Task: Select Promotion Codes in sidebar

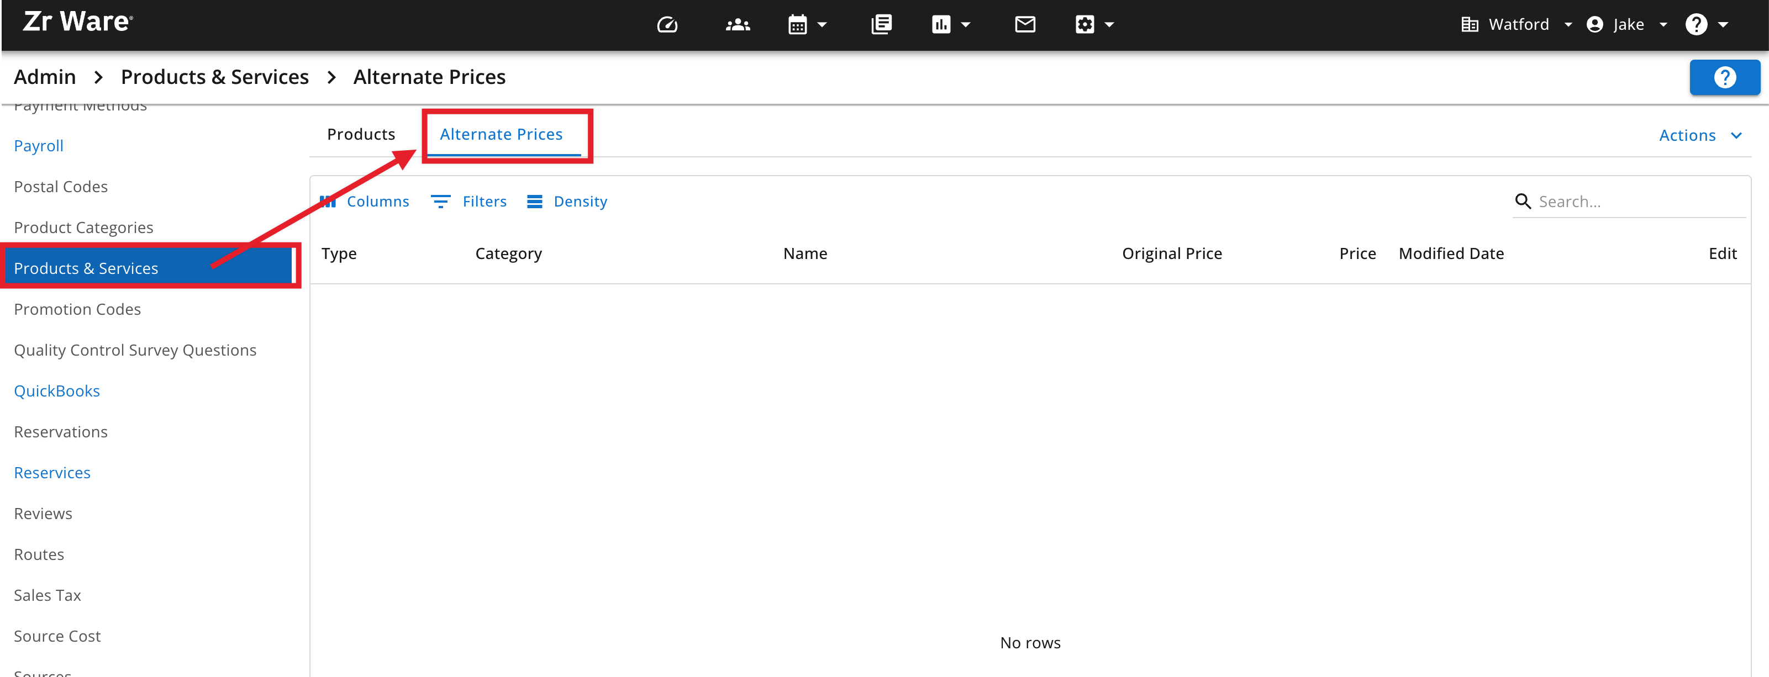Action: 77,309
